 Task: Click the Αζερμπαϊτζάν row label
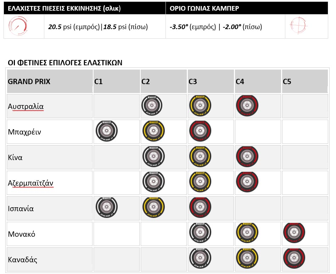click(30, 183)
